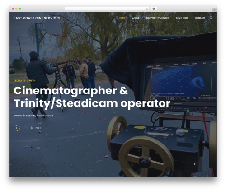Go to the Home menu item
Screen dimensions: 226x191
coord(122,18)
